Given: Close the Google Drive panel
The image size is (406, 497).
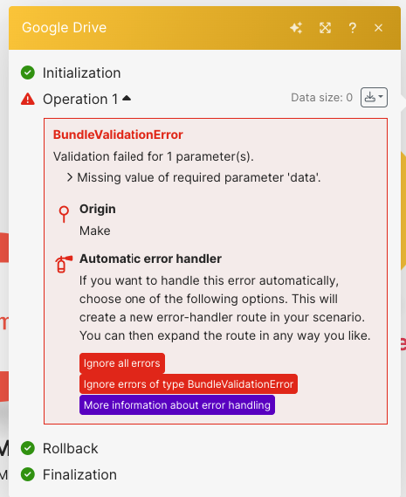Looking at the screenshot, I should pyautogui.click(x=378, y=28).
